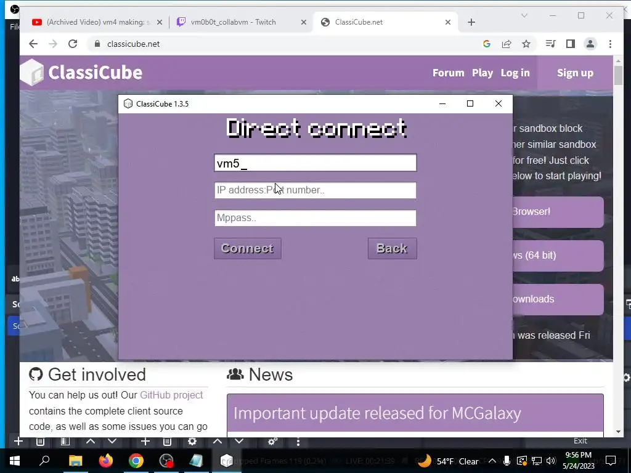The width and height of the screenshot is (631, 473).
Task: Open the Windows notification center icon
Action: coord(611,461)
